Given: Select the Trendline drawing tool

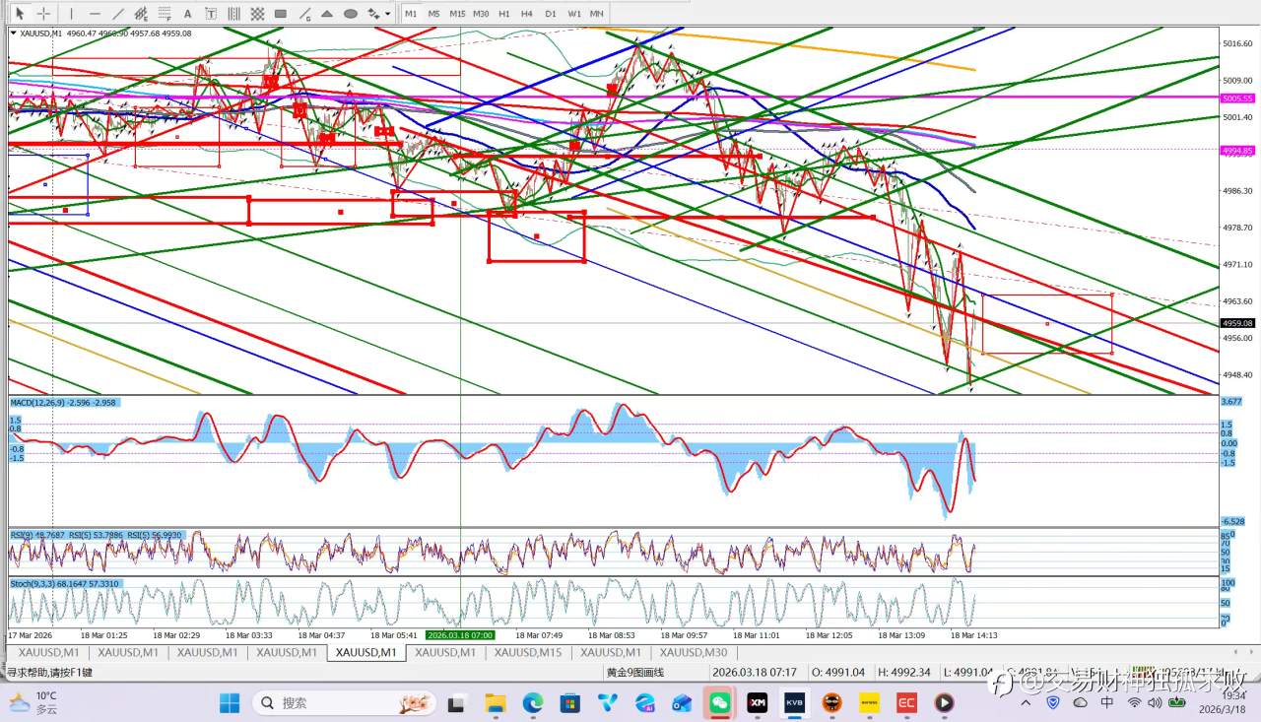Looking at the screenshot, I should [118, 14].
